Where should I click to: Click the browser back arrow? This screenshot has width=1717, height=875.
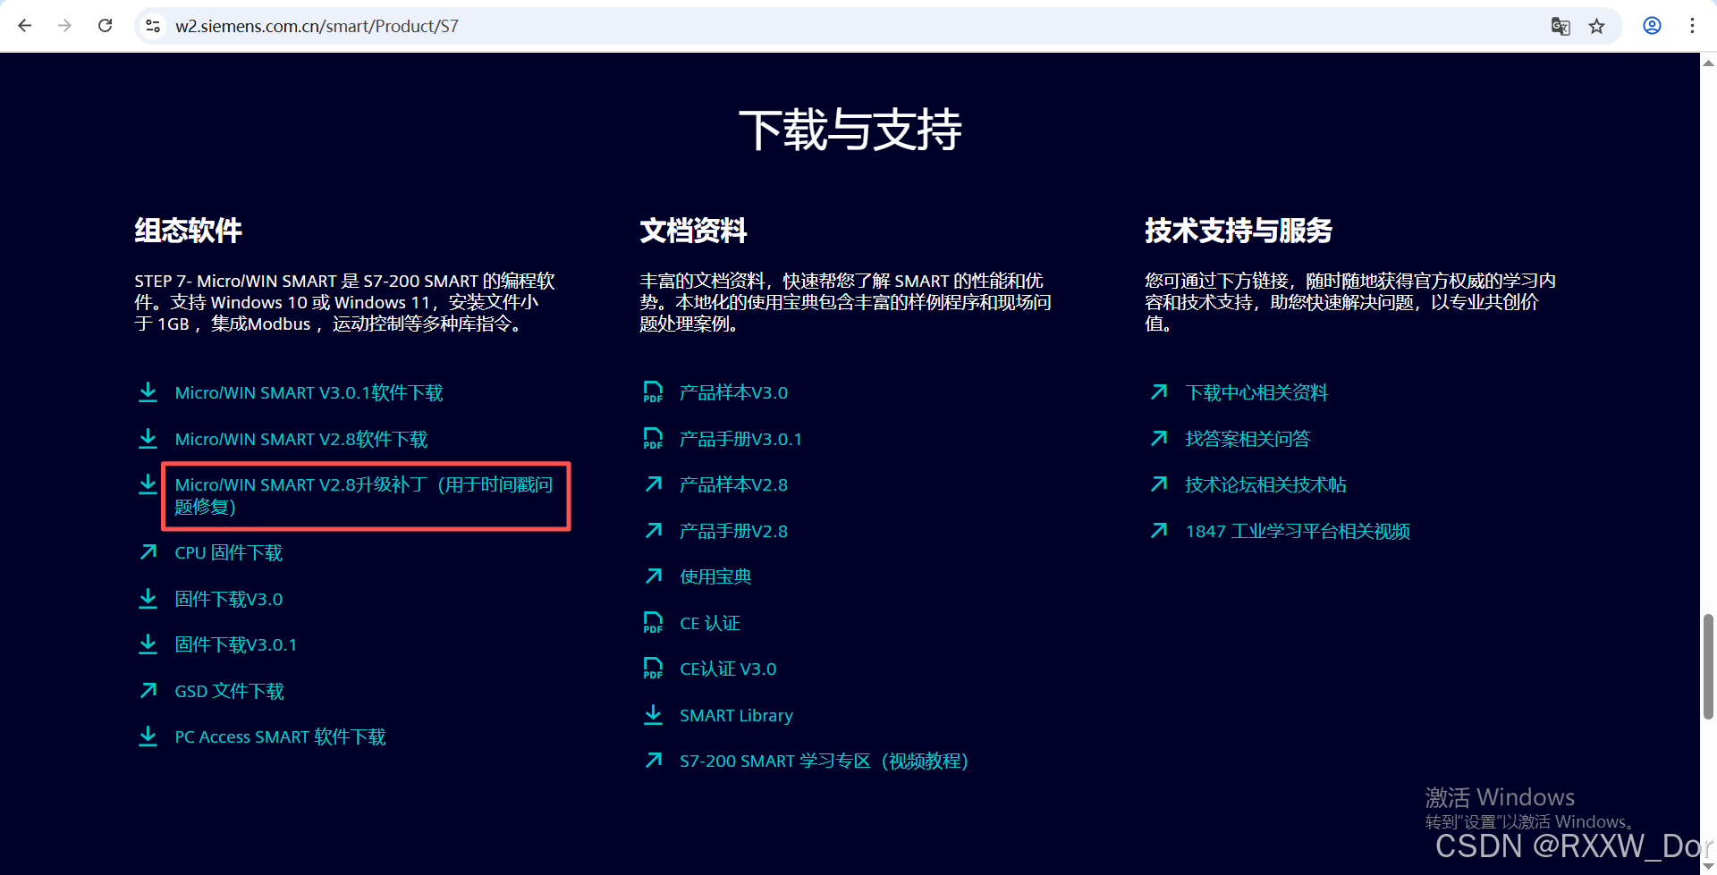tap(25, 26)
